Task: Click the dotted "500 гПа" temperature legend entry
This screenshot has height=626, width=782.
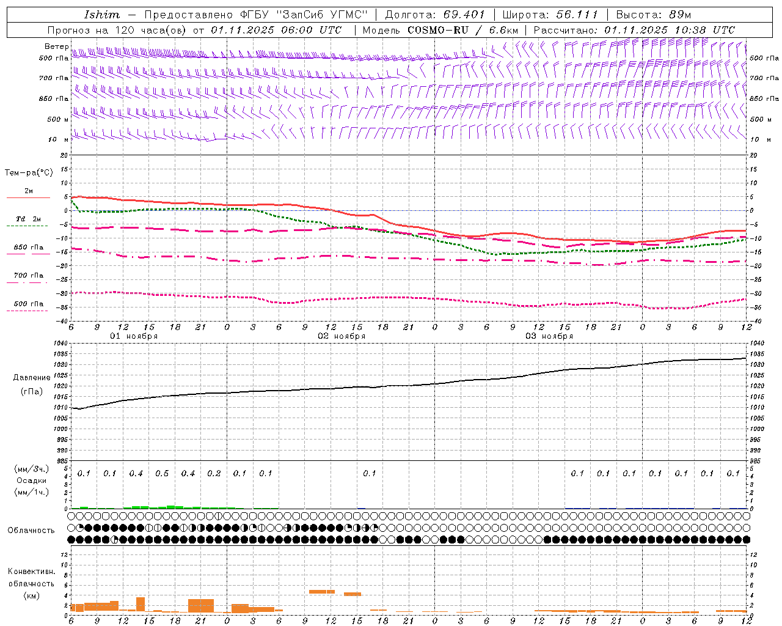Action: point(29,304)
